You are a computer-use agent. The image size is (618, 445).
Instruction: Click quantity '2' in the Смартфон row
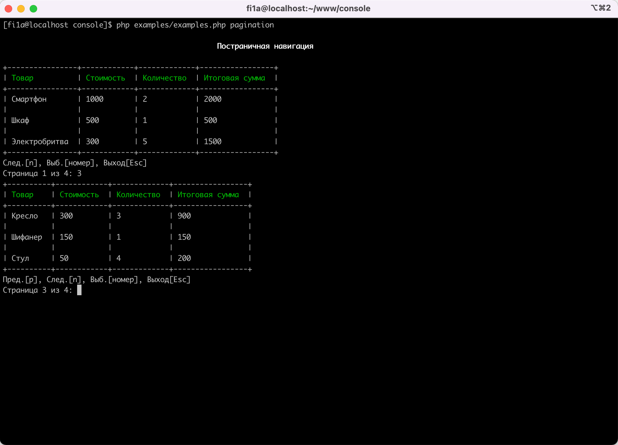click(145, 99)
